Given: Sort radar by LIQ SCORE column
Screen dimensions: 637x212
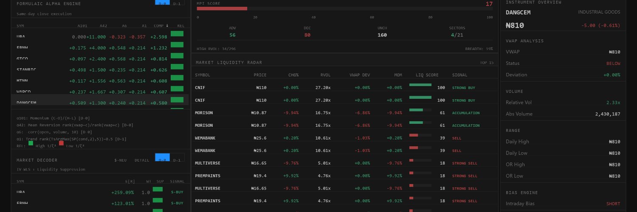Looking at the screenshot, I should pos(427,75).
